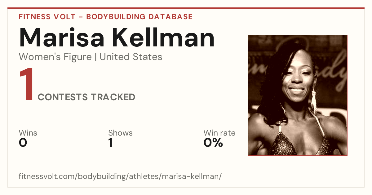
Task: Click the United States country text
Action: 131,57
